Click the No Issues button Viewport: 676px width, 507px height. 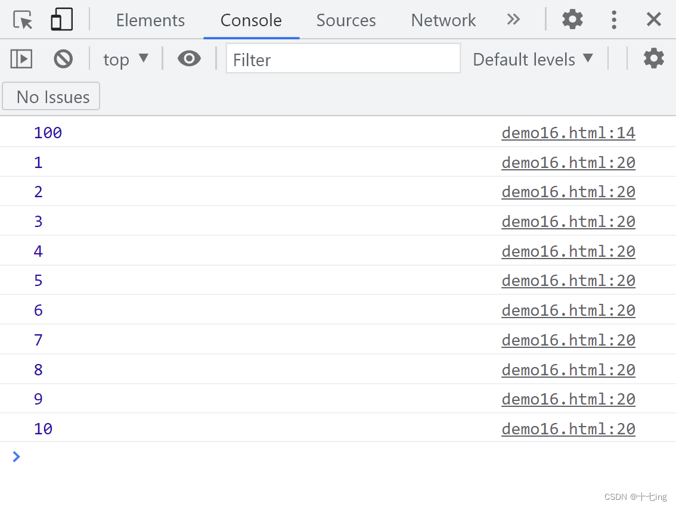pyautogui.click(x=51, y=97)
